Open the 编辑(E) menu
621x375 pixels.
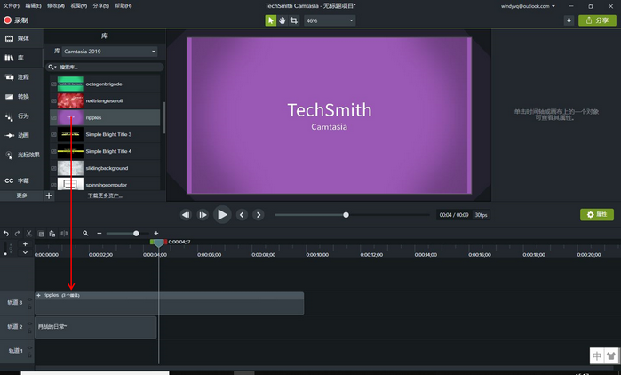coord(33,6)
